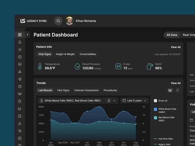Viewport: 195px width, 146px height.
Task: Open the sidebar icon below the stethoscope
Action: tap(20, 138)
